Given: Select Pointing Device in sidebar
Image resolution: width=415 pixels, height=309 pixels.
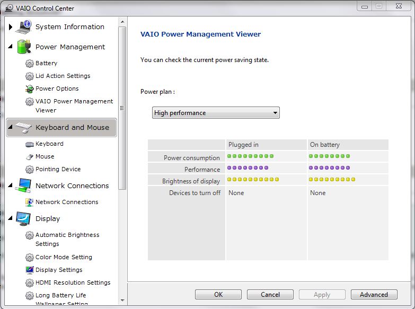Looking at the screenshot, I should click(58, 169).
